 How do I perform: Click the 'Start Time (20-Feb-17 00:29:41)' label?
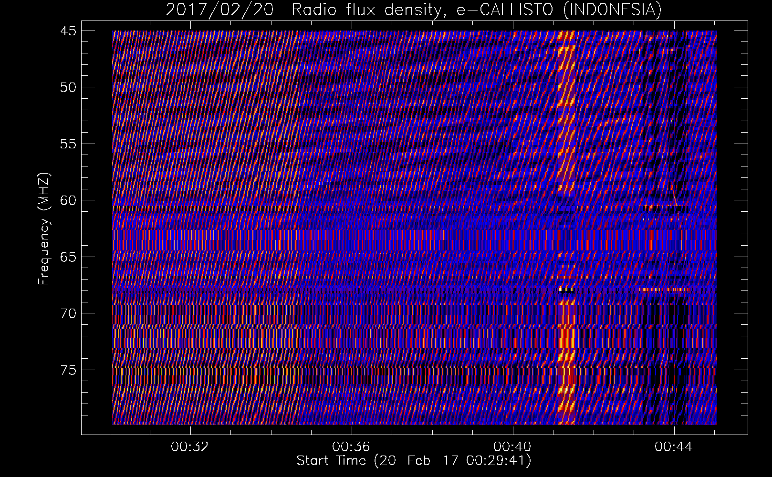(414, 461)
